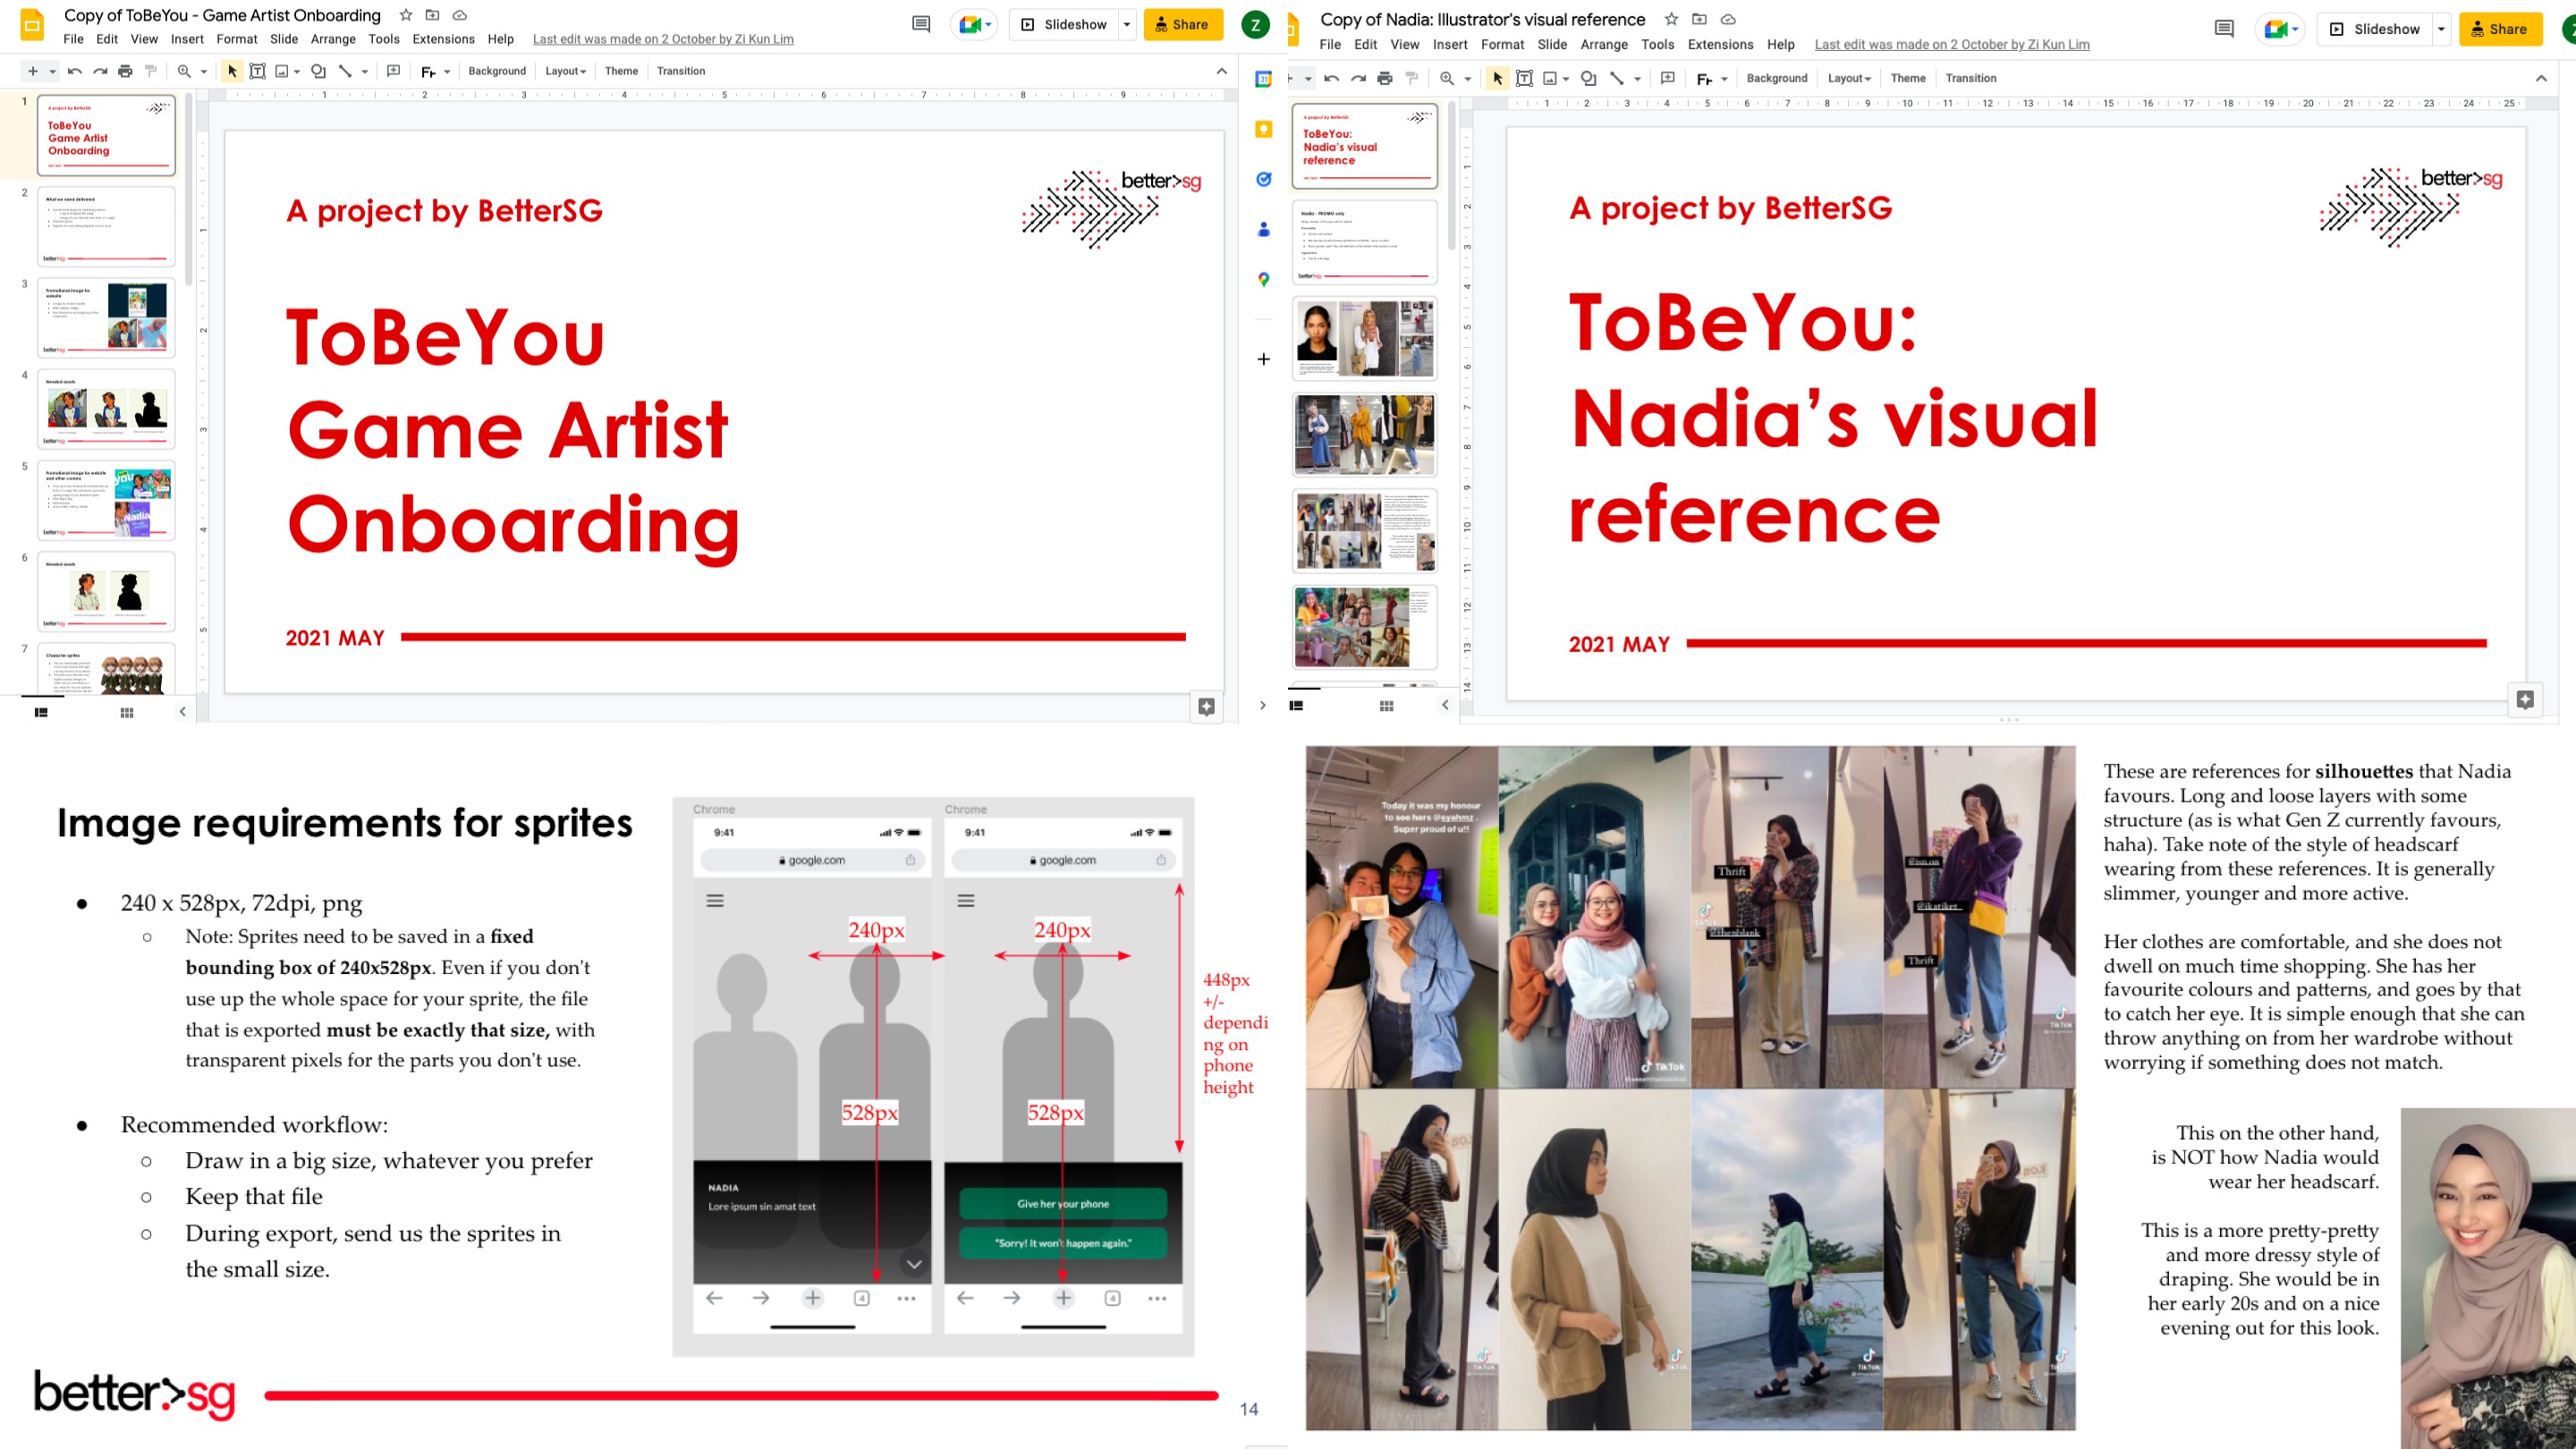Image resolution: width=2576 pixels, height=1449 pixels.
Task: Click undo in the right Slides window
Action: pyautogui.click(x=1331, y=78)
